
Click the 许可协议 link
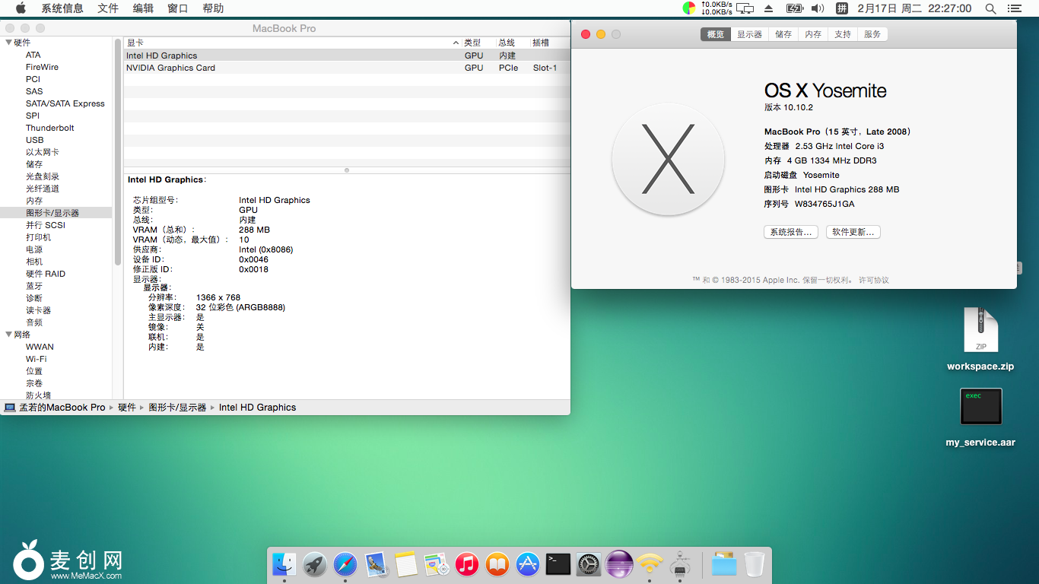click(x=873, y=280)
